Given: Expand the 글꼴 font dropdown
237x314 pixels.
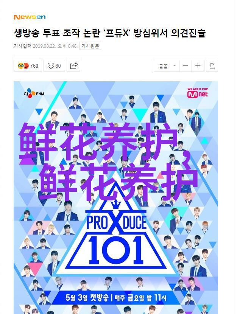Looking at the screenshot, I should coord(167,66).
